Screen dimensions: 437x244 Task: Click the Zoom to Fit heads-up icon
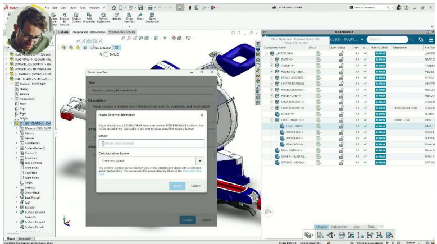(x=123, y=38)
